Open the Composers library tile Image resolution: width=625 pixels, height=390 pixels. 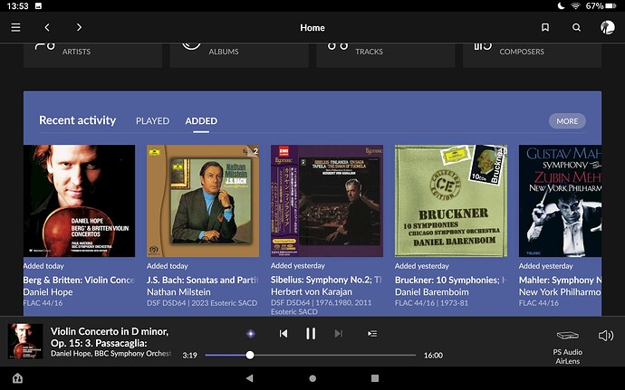(x=532, y=55)
